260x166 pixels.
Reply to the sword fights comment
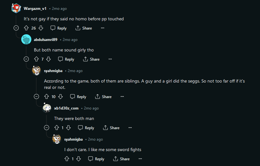[x=96, y=159]
